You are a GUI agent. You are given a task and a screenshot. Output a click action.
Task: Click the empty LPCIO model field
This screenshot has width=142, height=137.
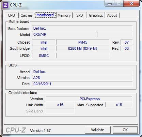[83, 56]
